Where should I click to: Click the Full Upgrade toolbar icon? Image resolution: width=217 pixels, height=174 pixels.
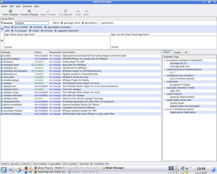pos(65,11)
